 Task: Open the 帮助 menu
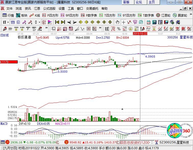(x=105, y=9)
